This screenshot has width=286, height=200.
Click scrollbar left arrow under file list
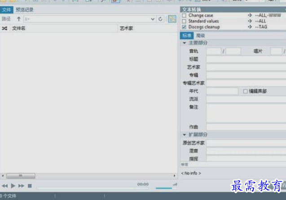click(3, 176)
